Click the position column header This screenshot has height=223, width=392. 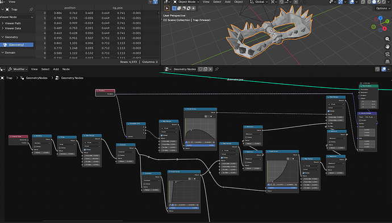70,8
